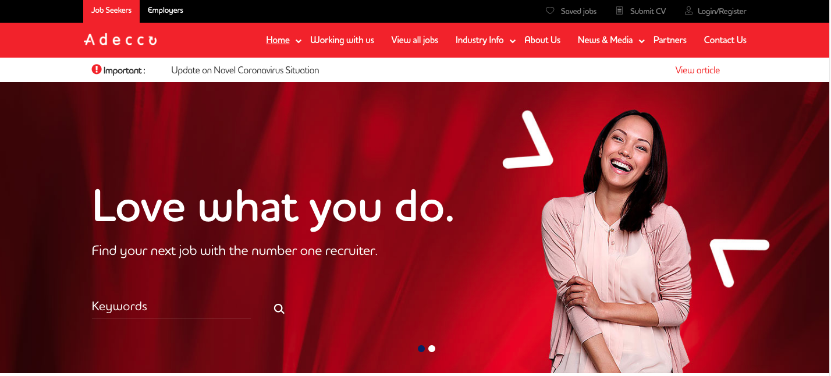Select the first dark carousel dot

(x=421, y=349)
